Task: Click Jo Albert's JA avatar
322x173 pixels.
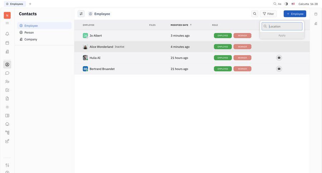Action: coord(85,35)
